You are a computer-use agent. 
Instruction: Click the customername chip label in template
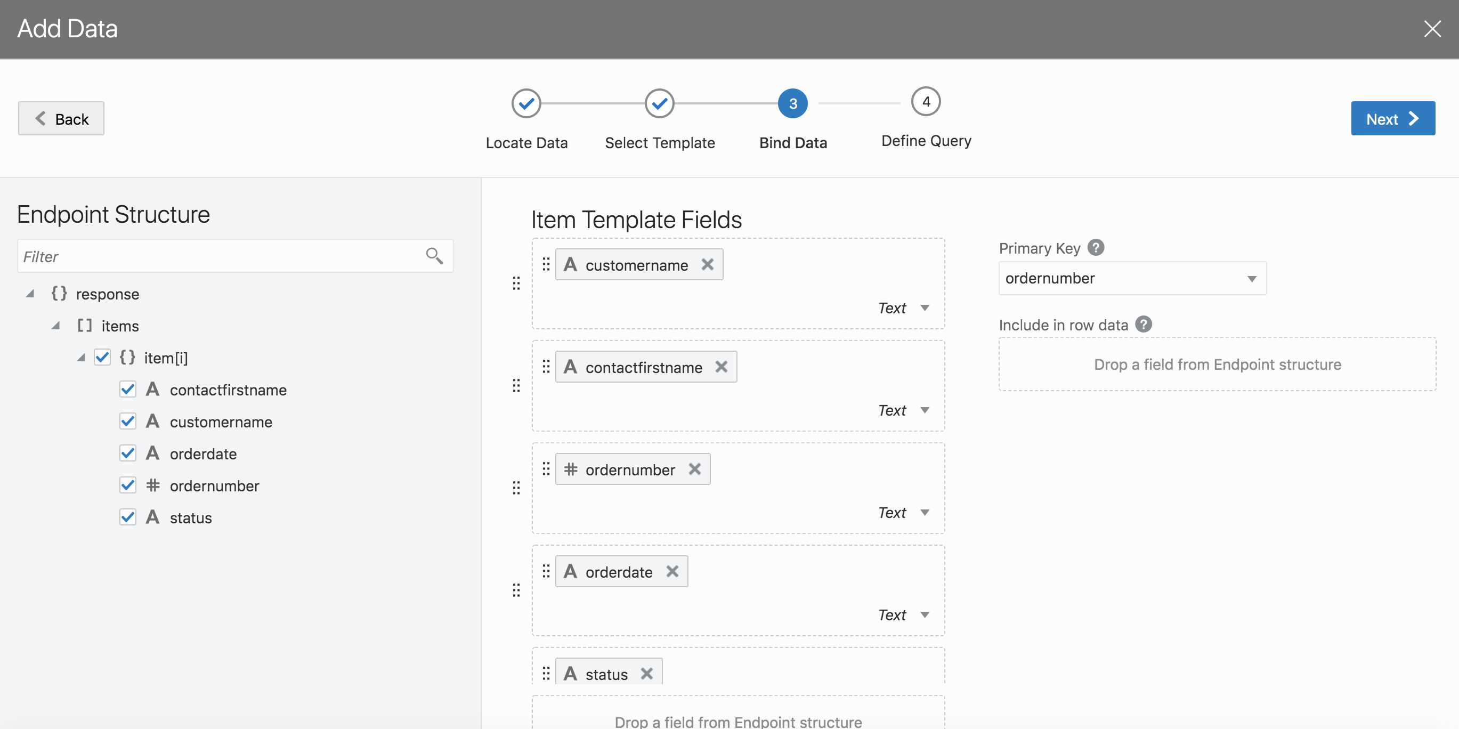(637, 265)
